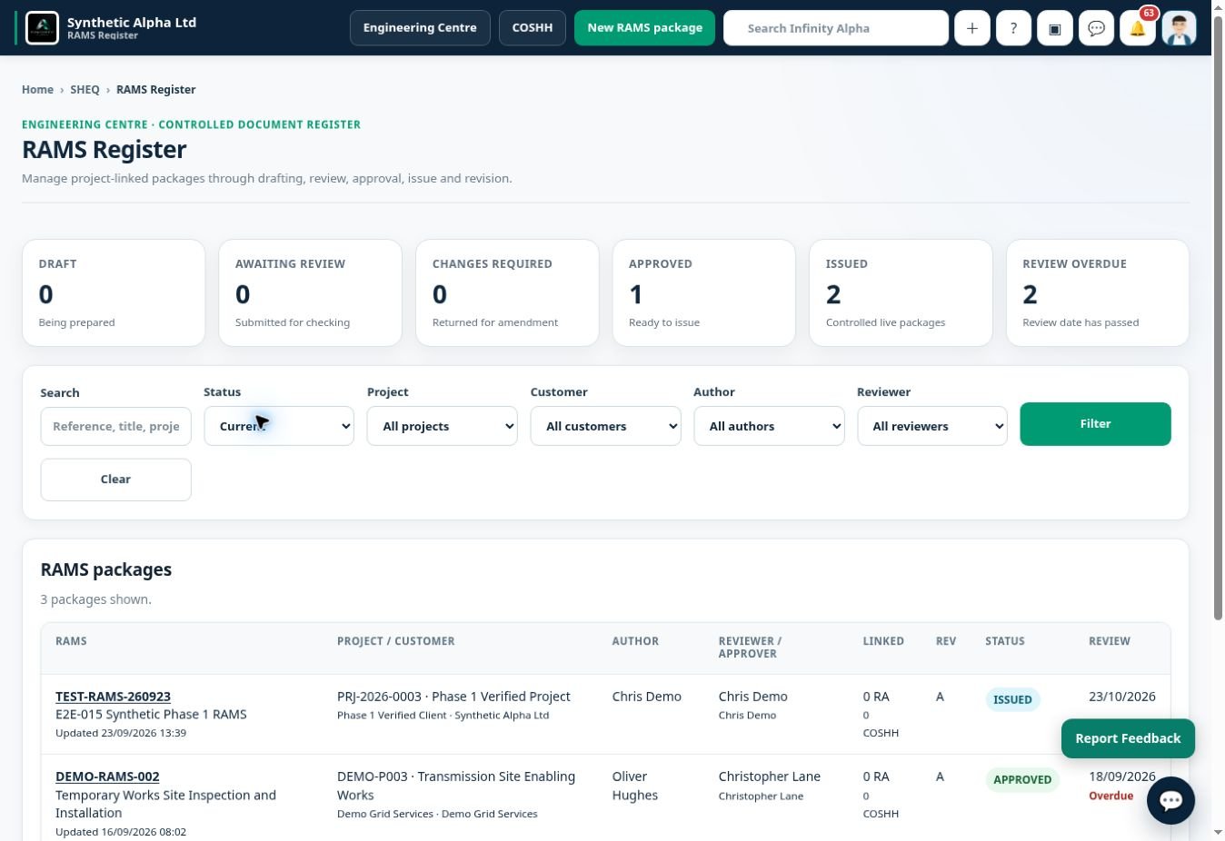Click the review date 23/10/2026

[1122, 697]
